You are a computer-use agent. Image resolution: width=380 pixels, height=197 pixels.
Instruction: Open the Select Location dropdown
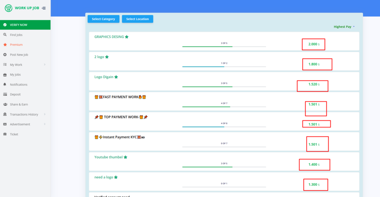(137, 19)
